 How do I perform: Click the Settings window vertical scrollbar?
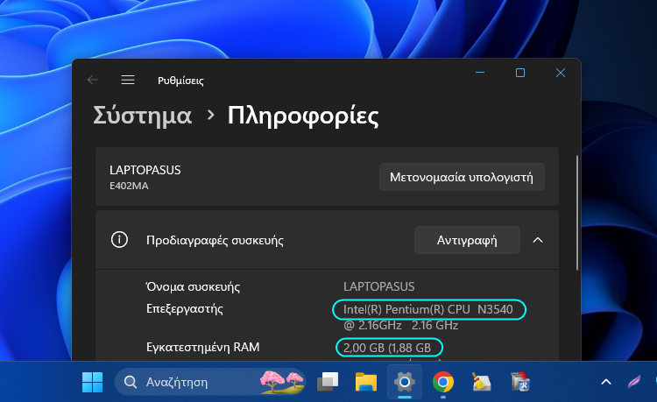[576, 213]
